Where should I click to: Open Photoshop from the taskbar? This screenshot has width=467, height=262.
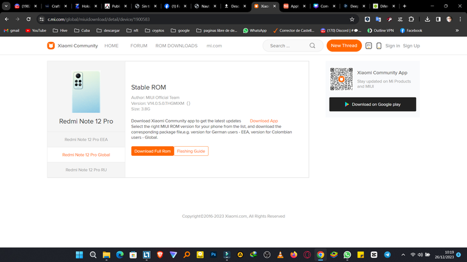point(213,255)
